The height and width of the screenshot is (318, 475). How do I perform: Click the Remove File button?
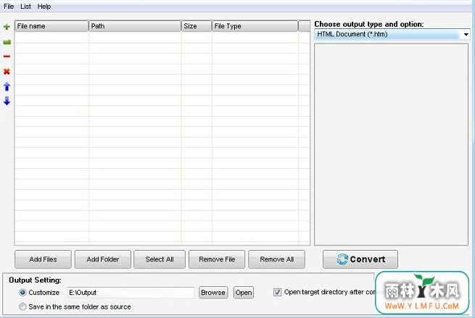click(217, 259)
